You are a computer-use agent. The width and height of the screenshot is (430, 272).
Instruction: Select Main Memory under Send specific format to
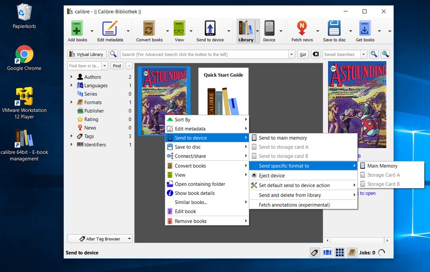click(x=391, y=166)
